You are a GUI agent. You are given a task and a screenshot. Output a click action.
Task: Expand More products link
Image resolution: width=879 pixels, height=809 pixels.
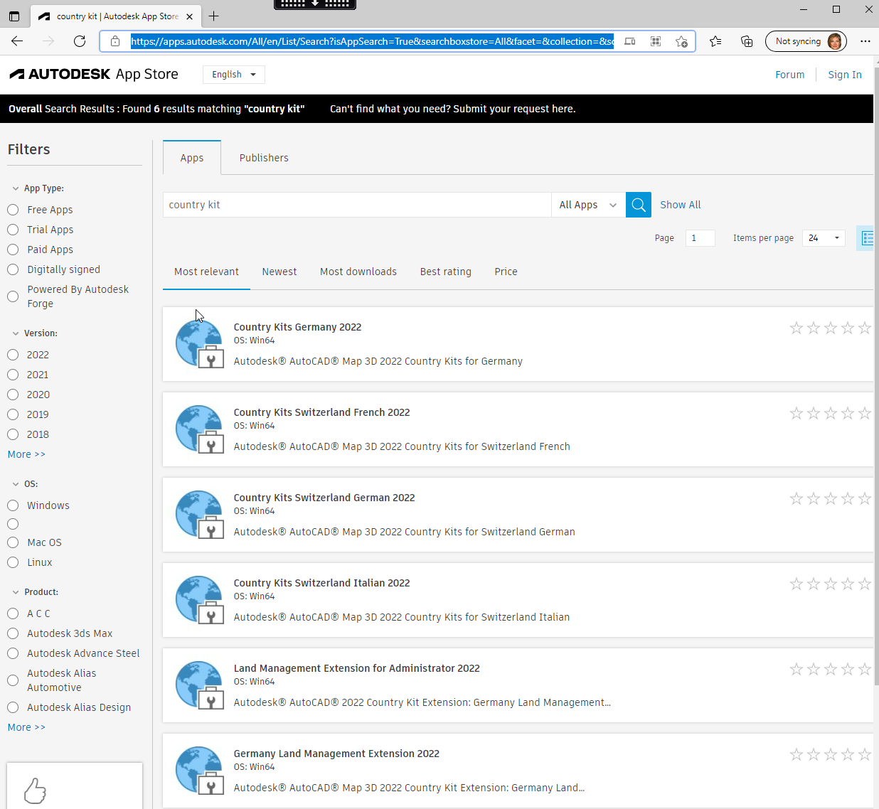(26, 727)
